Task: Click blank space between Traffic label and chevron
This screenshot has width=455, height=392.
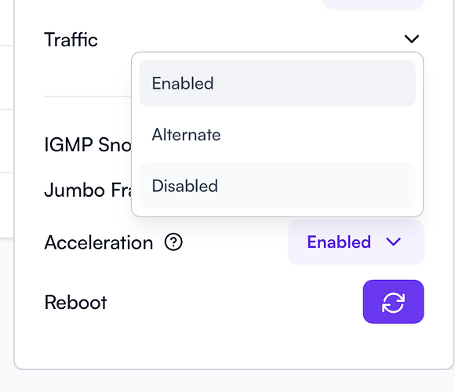Action: 249,39
